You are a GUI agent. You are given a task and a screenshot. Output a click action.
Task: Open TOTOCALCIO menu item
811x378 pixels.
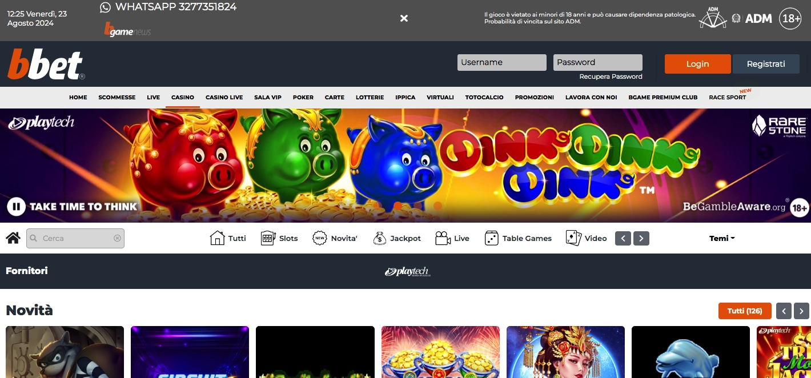click(x=484, y=98)
